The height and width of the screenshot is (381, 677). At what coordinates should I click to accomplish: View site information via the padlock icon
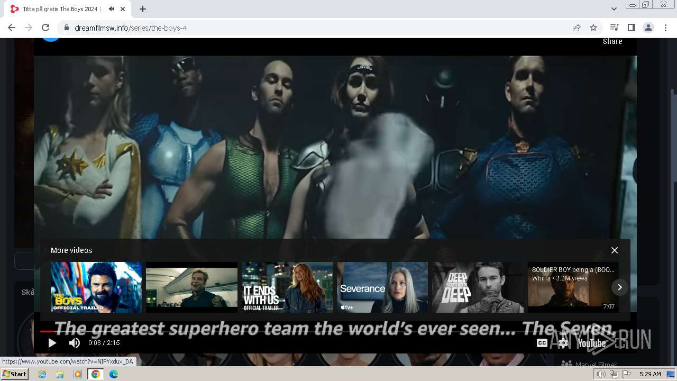67,28
